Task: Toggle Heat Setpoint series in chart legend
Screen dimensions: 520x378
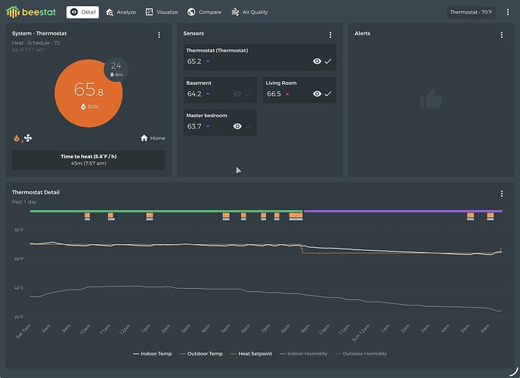Action: click(x=255, y=354)
